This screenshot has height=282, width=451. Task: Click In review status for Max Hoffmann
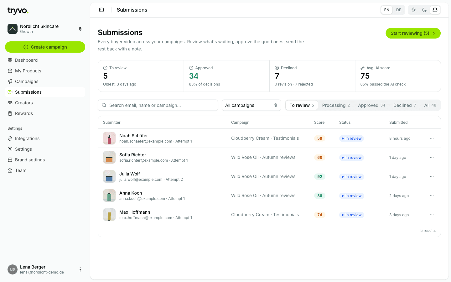click(x=351, y=215)
